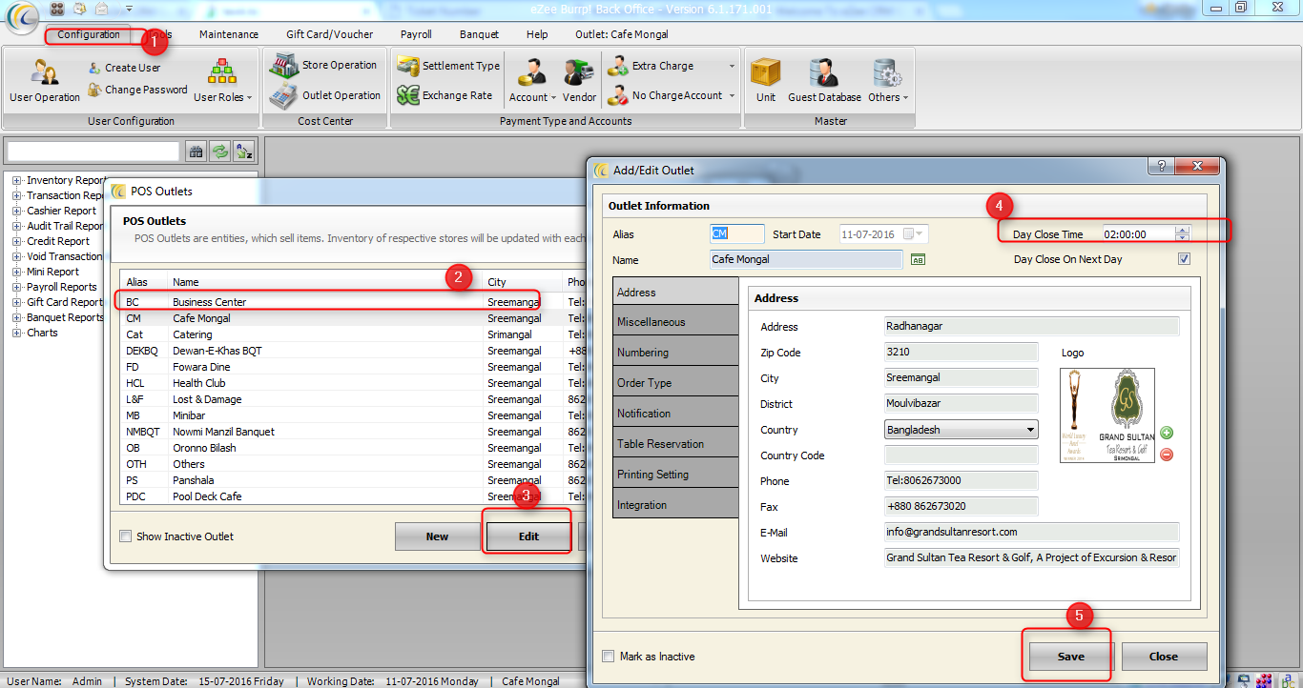The image size is (1303, 688).
Task: Click the Create User icon
Action: pyautogui.click(x=95, y=68)
